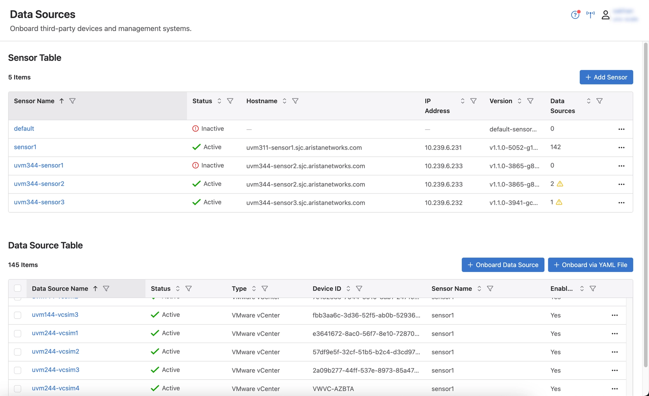Click the page vertical scrollbar
Screen dimensions: 649x396
point(645,205)
